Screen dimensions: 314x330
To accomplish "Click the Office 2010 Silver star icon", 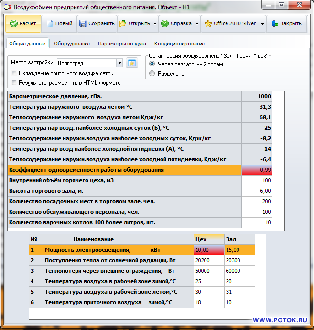I will pyautogui.click(x=208, y=23).
